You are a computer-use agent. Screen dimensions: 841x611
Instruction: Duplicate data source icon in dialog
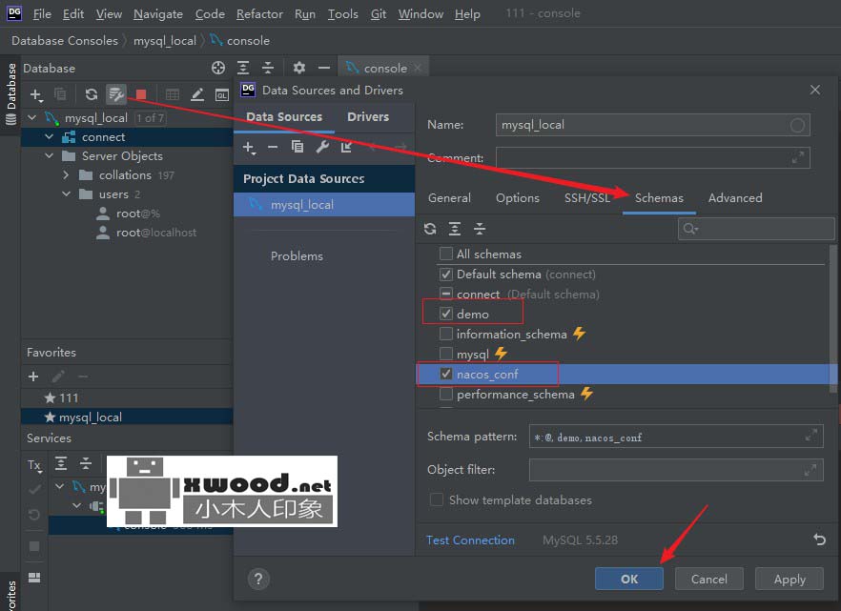coord(297,147)
